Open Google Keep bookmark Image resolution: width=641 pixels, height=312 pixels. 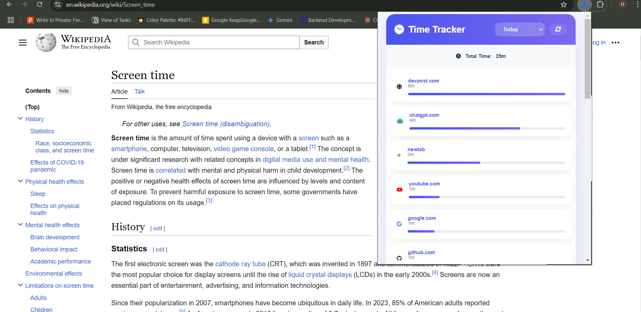231,20
